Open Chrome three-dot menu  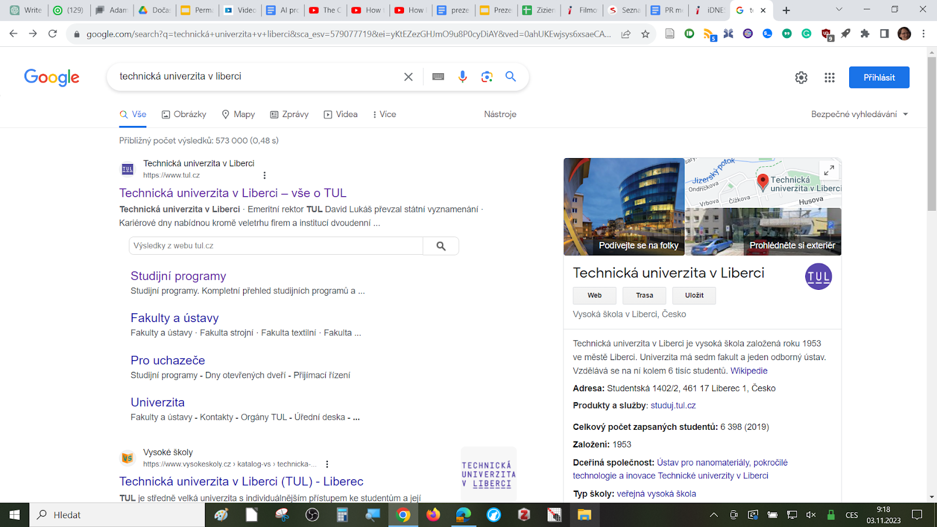[x=924, y=34]
